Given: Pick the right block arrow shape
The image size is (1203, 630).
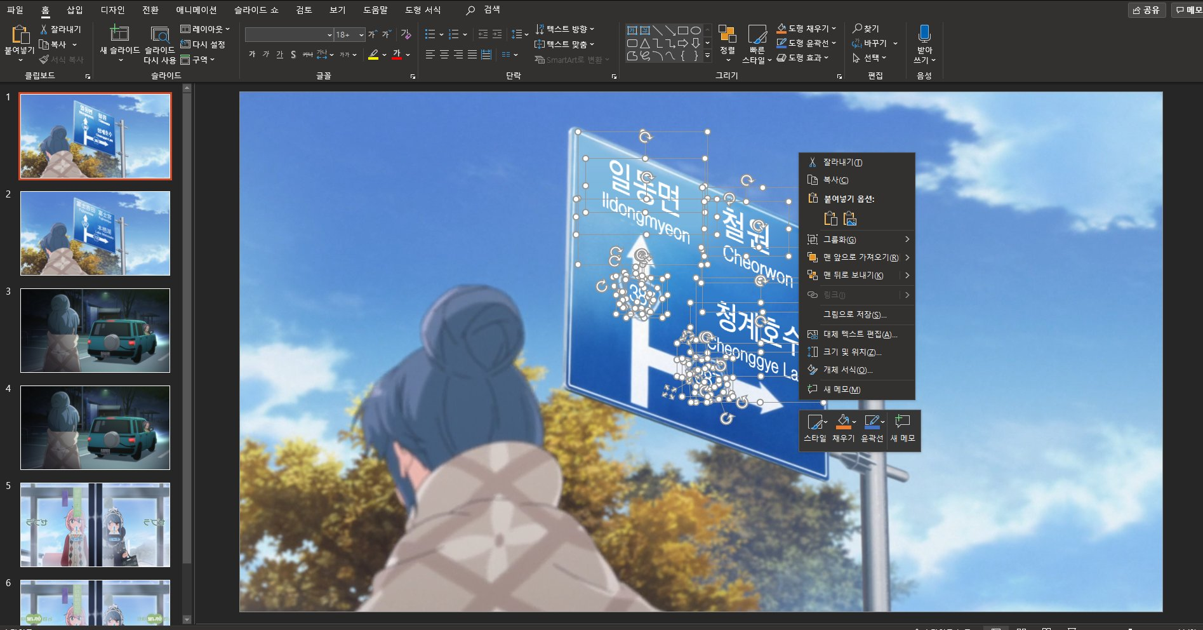Looking at the screenshot, I should (683, 43).
